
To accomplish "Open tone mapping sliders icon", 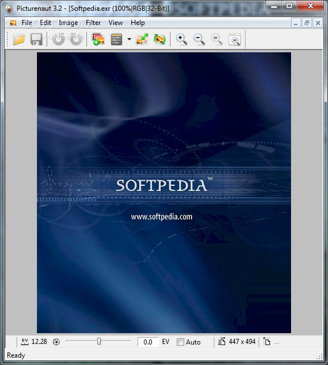I will tap(116, 39).
